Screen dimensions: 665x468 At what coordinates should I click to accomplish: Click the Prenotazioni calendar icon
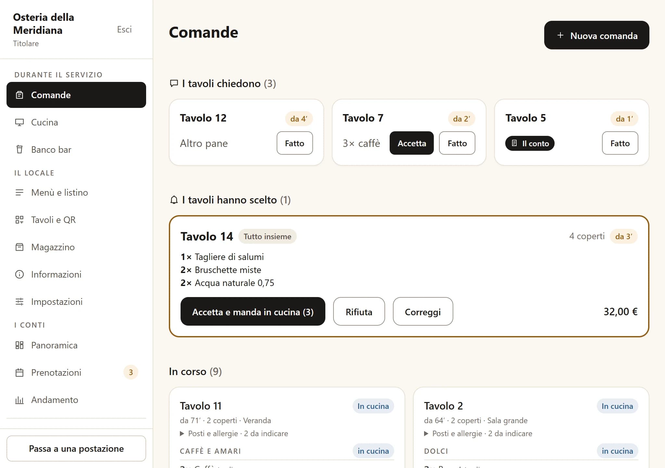pos(19,372)
